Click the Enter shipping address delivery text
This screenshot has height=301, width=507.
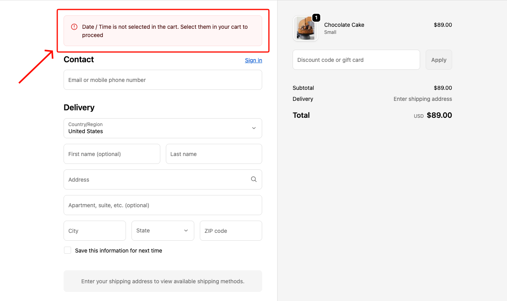coord(423,99)
